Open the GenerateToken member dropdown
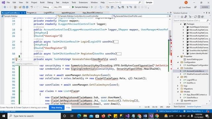 click(x=140, y=16)
